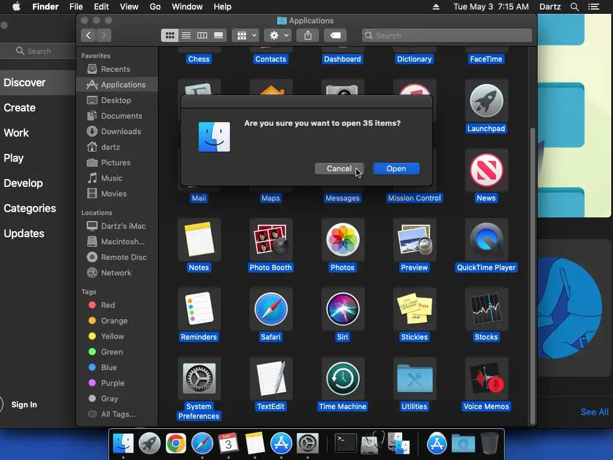Open the Apple menu
Image resolution: width=613 pixels, height=460 pixels.
(x=16, y=7)
